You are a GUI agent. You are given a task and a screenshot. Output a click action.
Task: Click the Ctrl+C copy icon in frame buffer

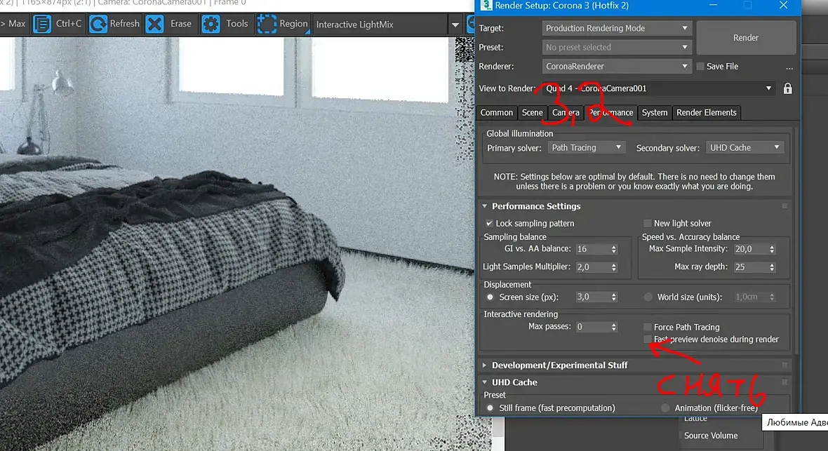(x=42, y=25)
